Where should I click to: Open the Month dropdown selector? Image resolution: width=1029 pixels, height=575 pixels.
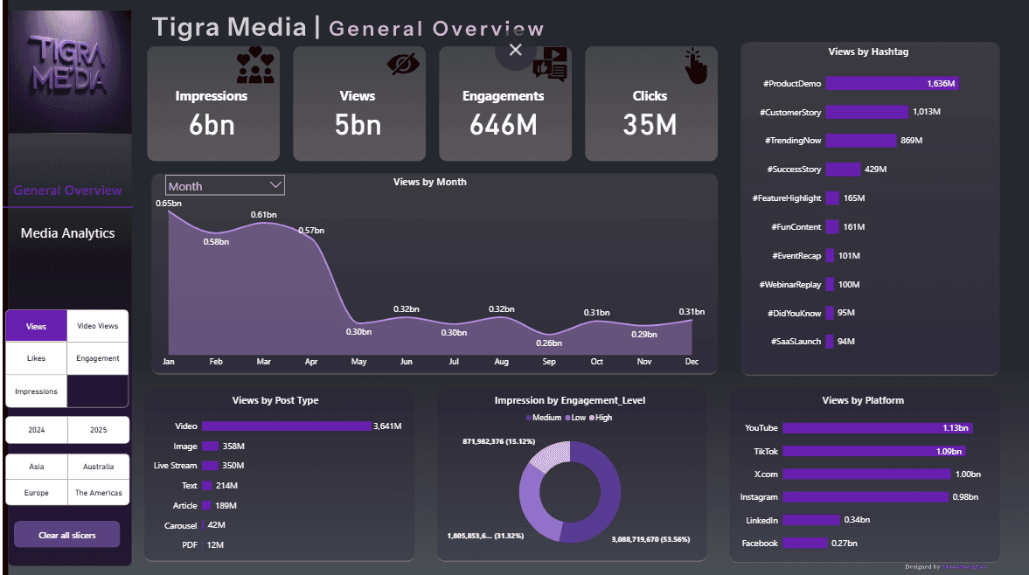225,185
